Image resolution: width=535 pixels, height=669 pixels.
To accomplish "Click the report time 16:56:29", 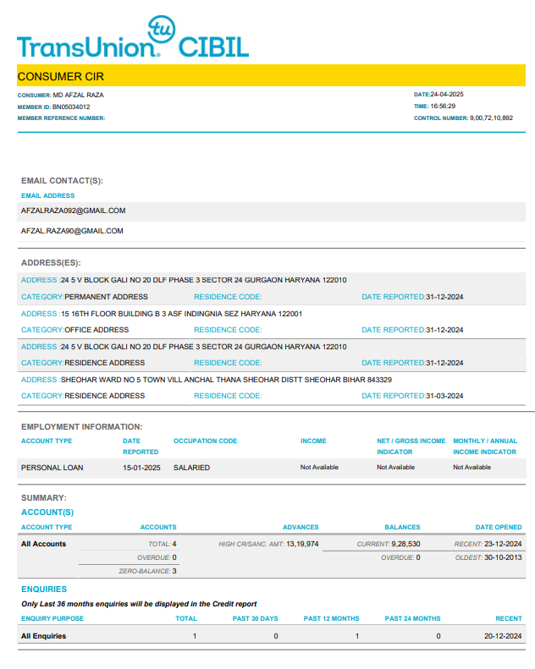I will (x=443, y=107).
